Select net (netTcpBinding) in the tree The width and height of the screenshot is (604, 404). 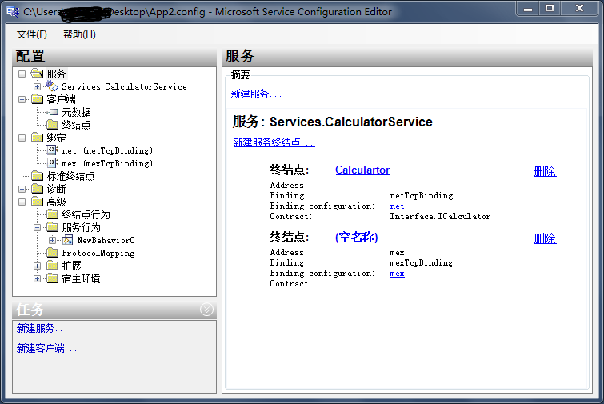coord(107,150)
